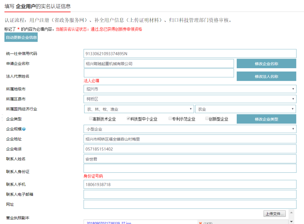304x224 pixels.
Task: Click the empty 网址 input field
Action: (x=190, y=204)
